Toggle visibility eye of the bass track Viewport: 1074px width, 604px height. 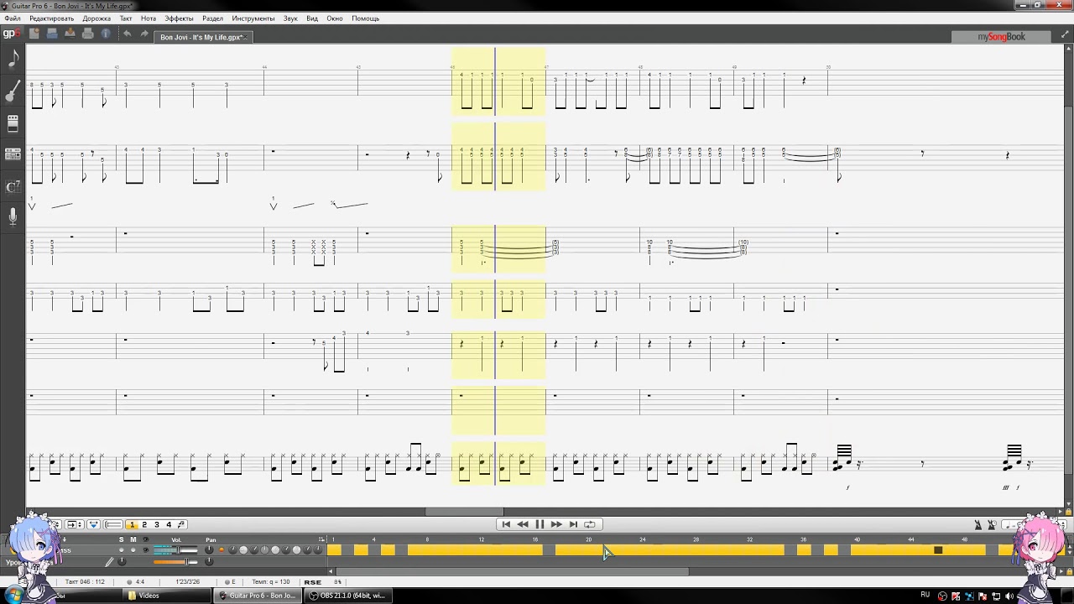[x=145, y=550]
